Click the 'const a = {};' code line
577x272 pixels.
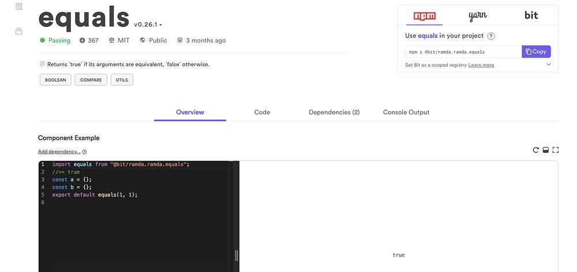tap(72, 179)
